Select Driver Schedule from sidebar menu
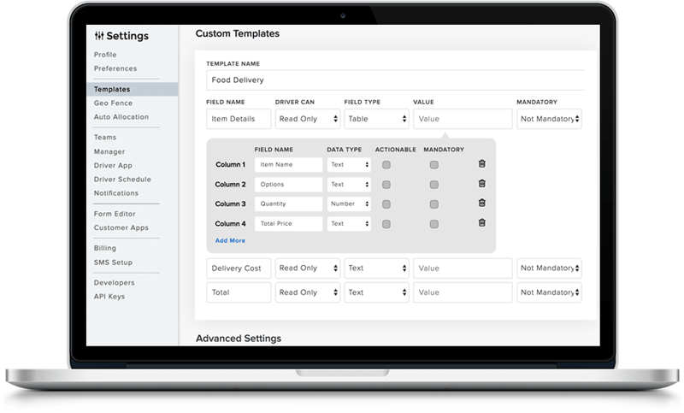Screen dimensions: 684x413 [x=122, y=180]
